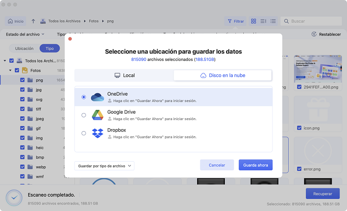Uncheck error.png file checkbox
This screenshot has height=211, width=347.
coord(299,169)
